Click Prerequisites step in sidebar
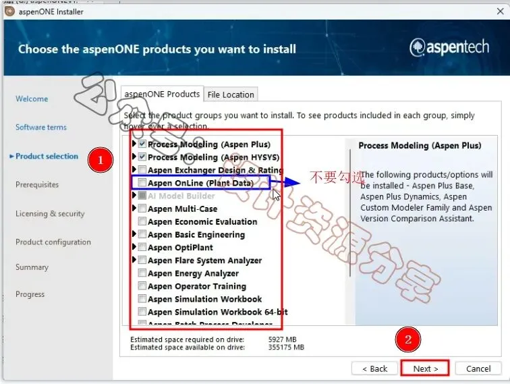The height and width of the screenshot is (384, 510). click(x=37, y=184)
